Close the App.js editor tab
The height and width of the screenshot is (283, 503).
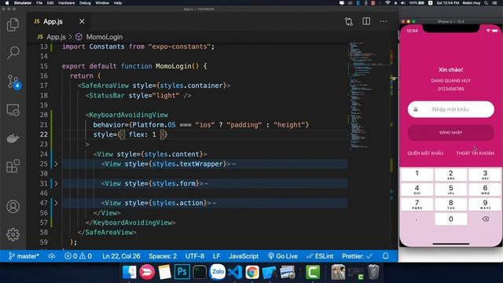(x=82, y=21)
